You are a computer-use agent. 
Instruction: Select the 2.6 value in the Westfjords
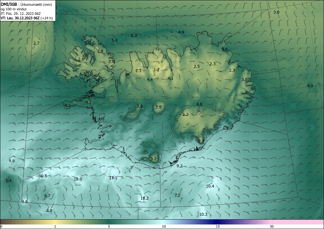[81, 59]
